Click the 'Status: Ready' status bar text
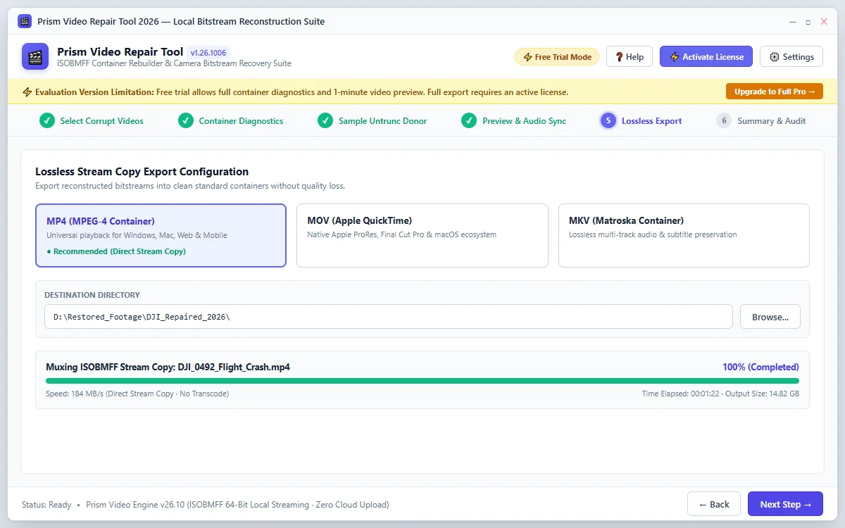Image resolution: width=845 pixels, height=528 pixels. coord(46,505)
